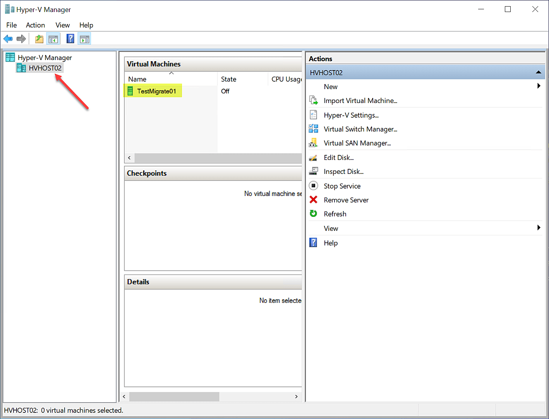
Task: Click the Help question mark icon in Actions
Action: 314,242
